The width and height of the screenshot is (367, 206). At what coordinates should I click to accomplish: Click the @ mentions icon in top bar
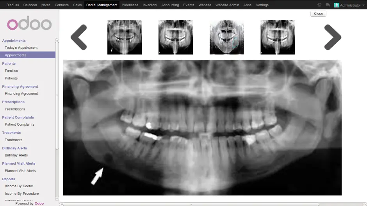tap(319, 5)
